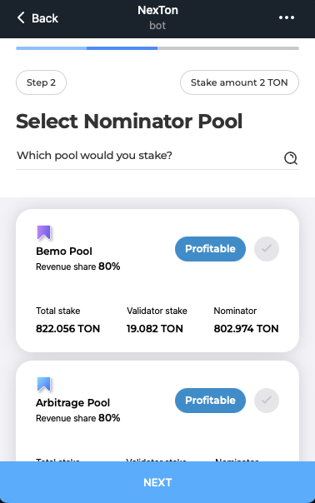315x503 pixels.
Task: Click the Arbitrage Pool name
Action: (x=72, y=402)
